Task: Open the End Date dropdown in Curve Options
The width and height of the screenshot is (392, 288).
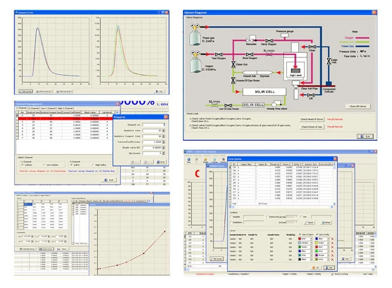Action: pyautogui.click(x=296, y=222)
